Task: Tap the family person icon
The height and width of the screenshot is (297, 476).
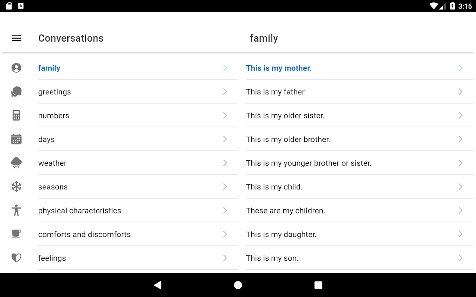Action: pos(16,68)
